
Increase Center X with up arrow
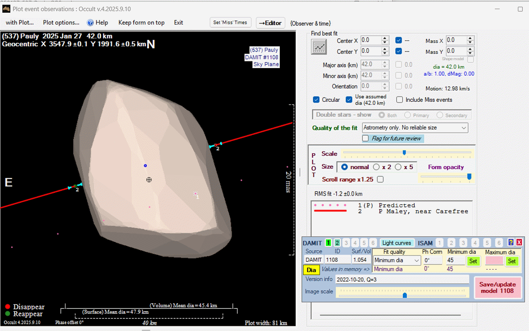pos(385,38)
